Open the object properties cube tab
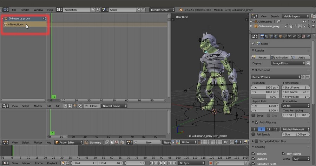 (281, 36)
